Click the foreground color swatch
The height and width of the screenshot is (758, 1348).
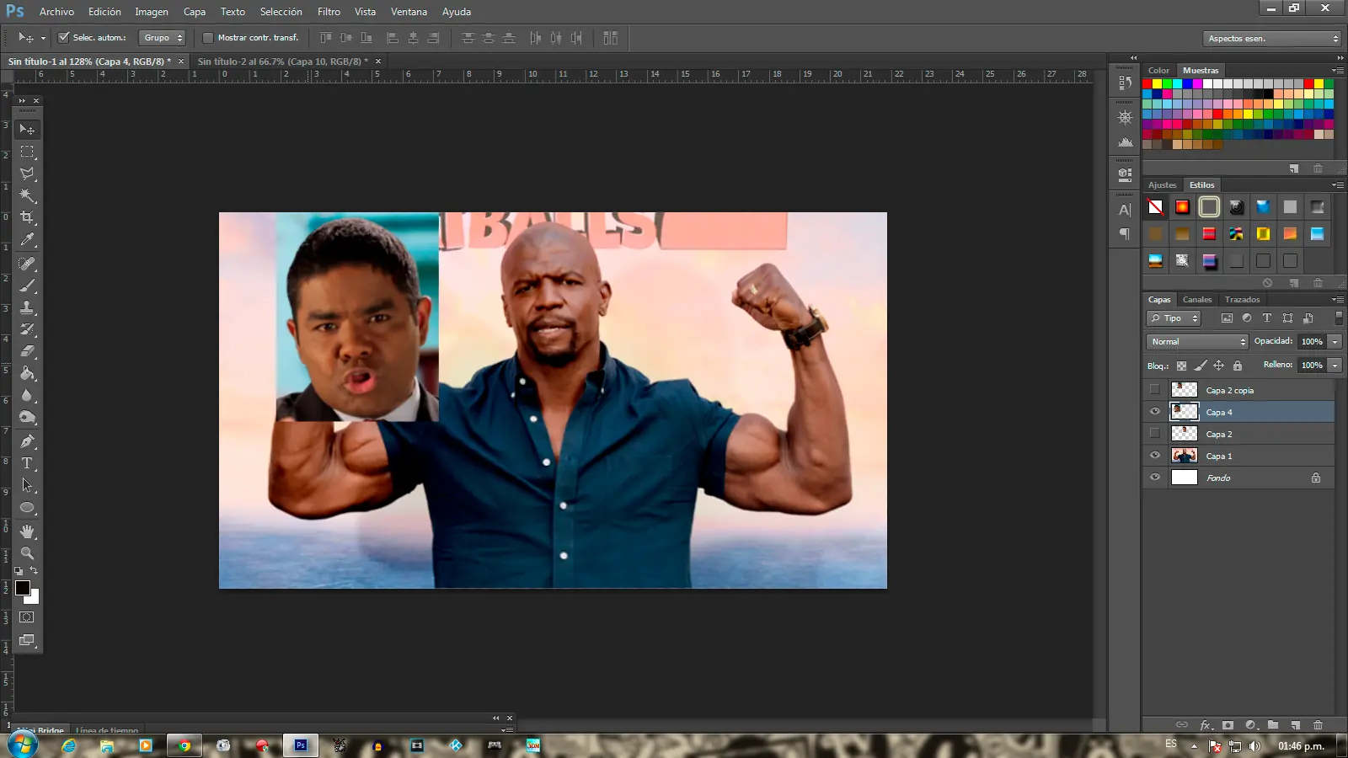click(x=23, y=588)
